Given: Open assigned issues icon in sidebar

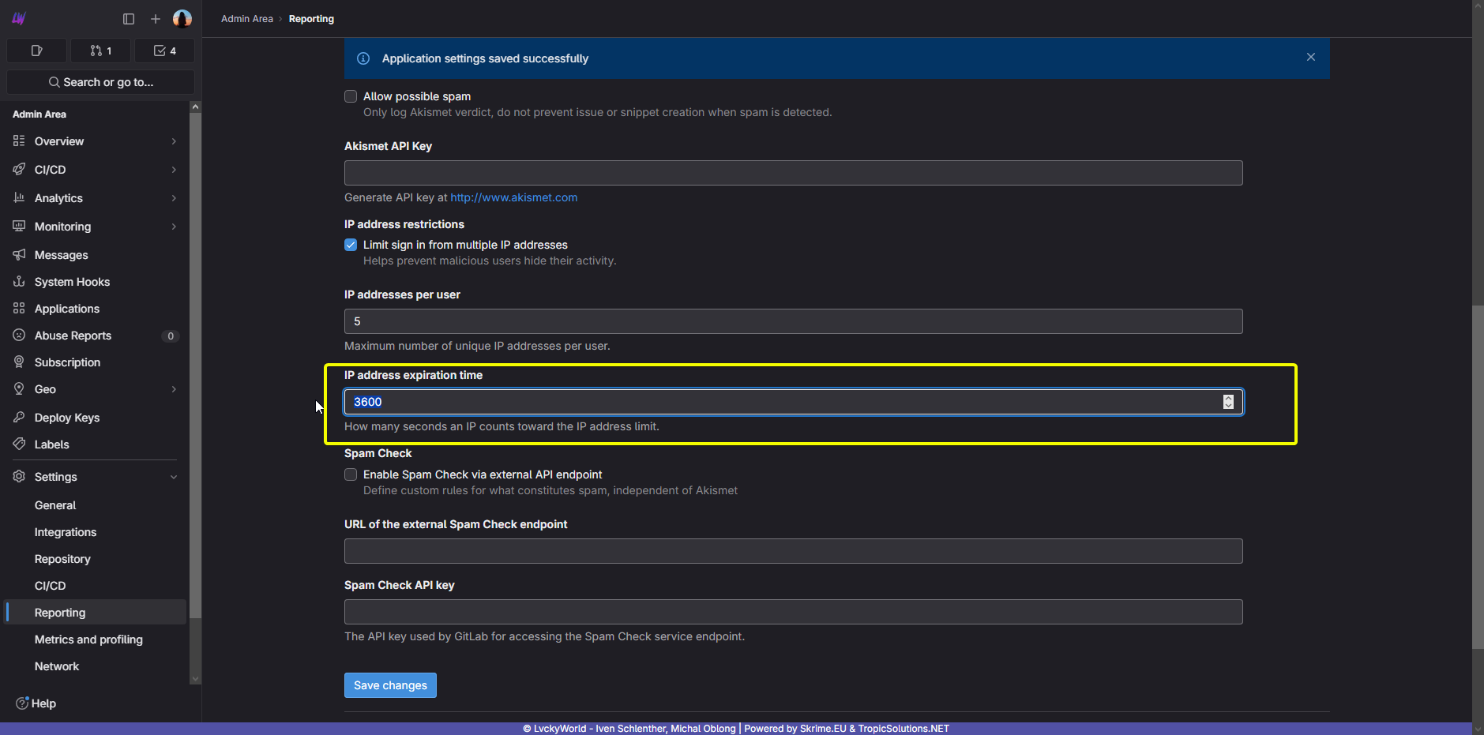Looking at the screenshot, I should tap(36, 51).
